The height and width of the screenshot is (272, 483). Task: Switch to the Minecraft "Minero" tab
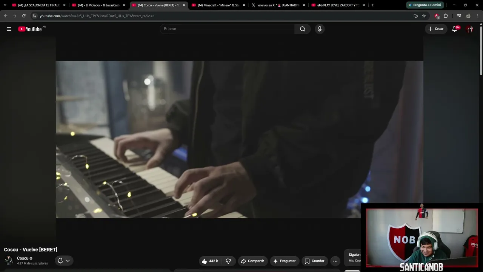click(218, 5)
